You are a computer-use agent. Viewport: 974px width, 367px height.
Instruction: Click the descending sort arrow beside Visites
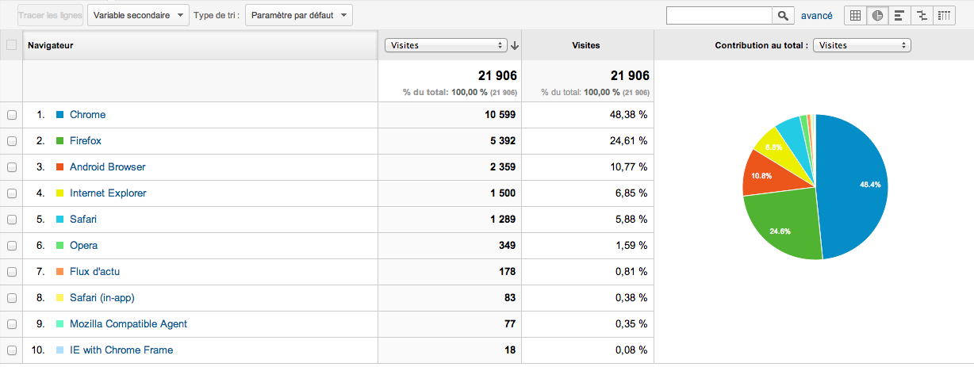(x=515, y=46)
